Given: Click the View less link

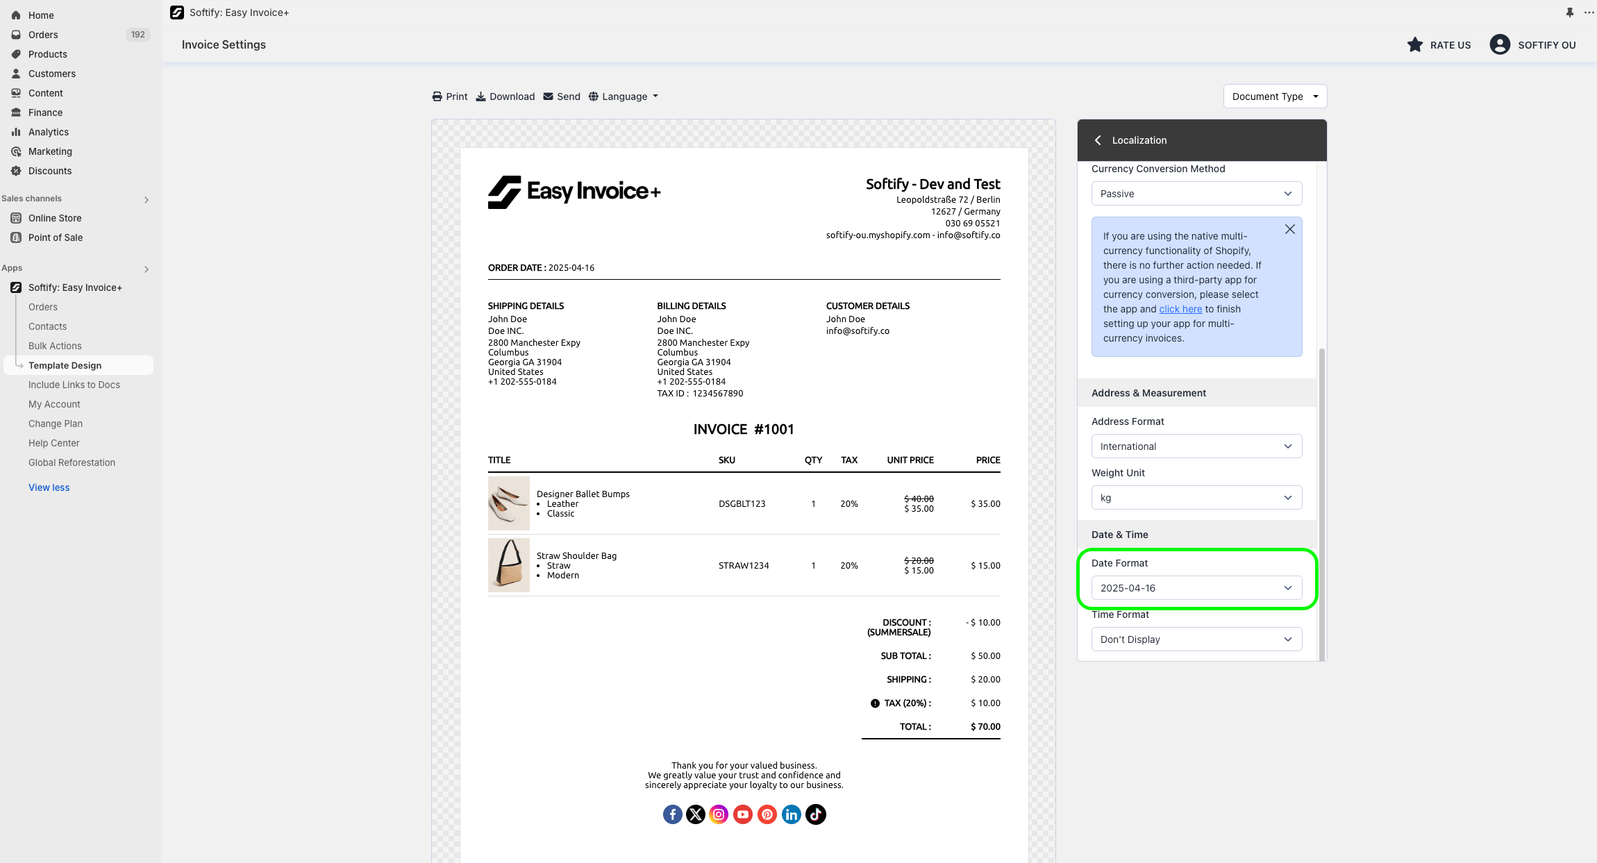Looking at the screenshot, I should pos(49,487).
